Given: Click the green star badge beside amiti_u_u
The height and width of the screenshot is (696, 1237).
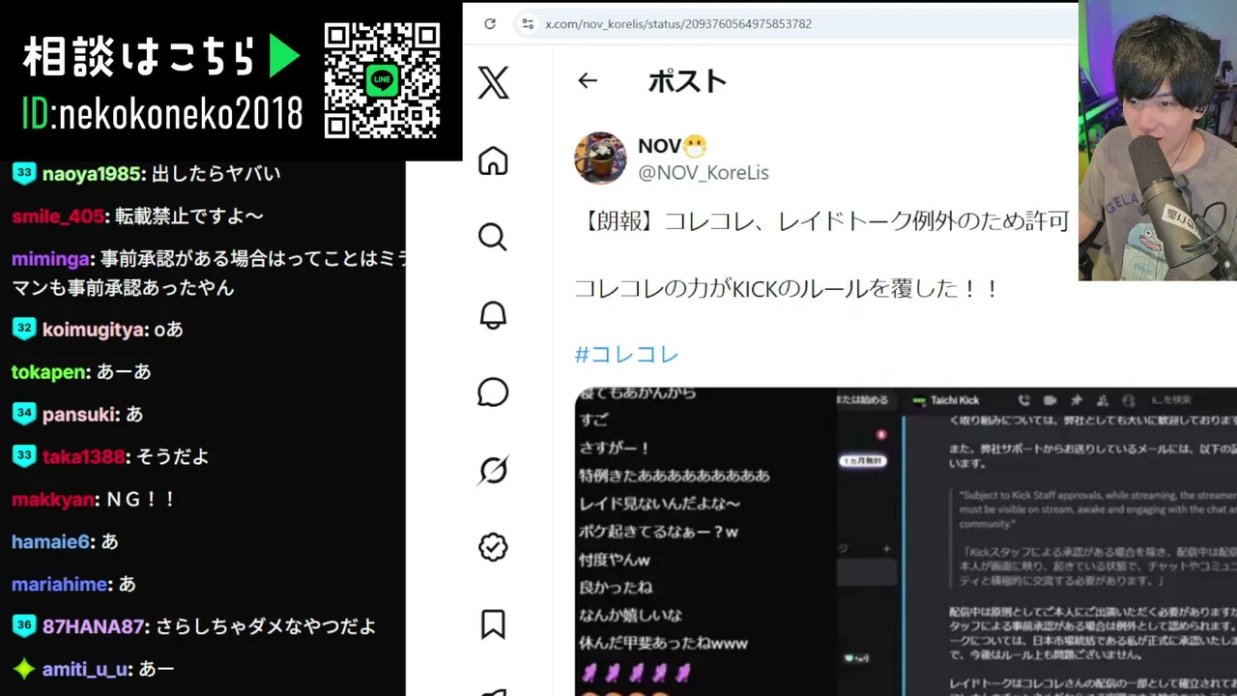Looking at the screenshot, I should point(24,668).
